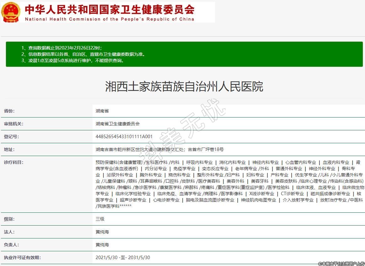
Task: Click the copyright note at bottom right
Action: click(341, 264)
